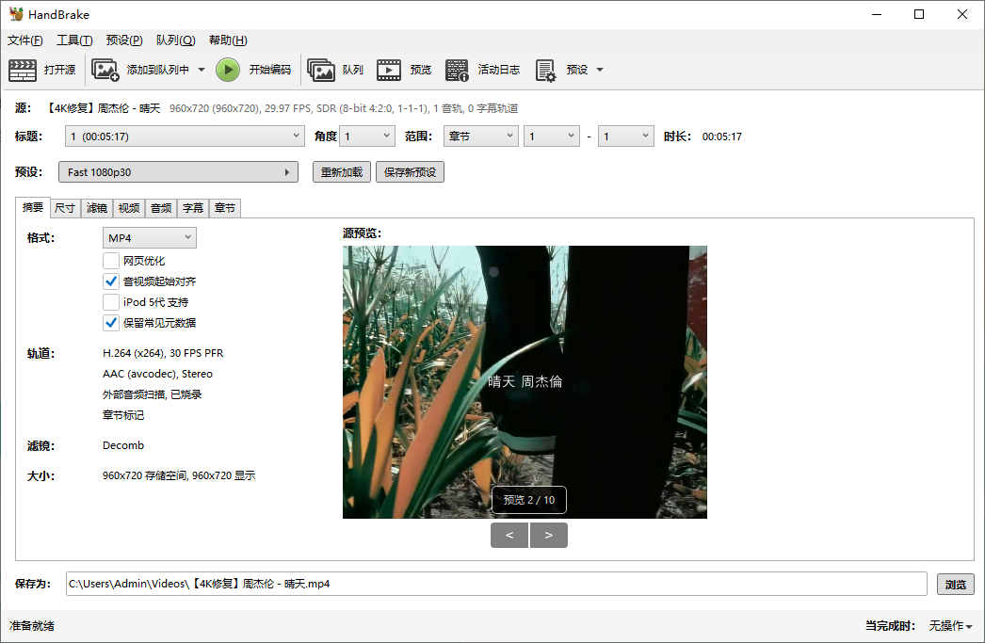This screenshot has height=643, width=985.
Task: Toggle the iPod 5代 支持 checkbox
Action: point(111,302)
